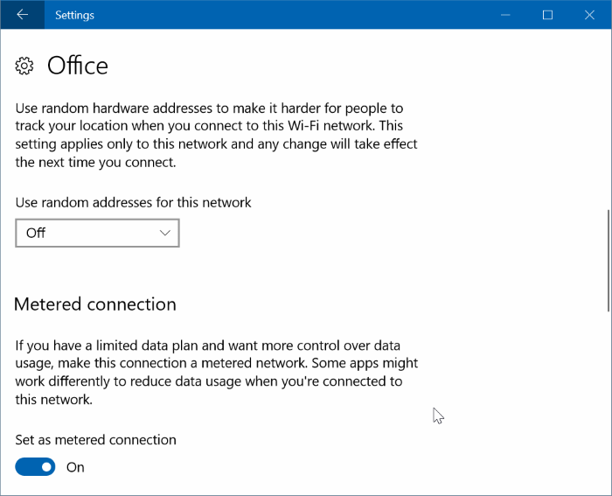Open the random addresses Off dropdown
Screen dimensions: 612x496
tap(97, 233)
